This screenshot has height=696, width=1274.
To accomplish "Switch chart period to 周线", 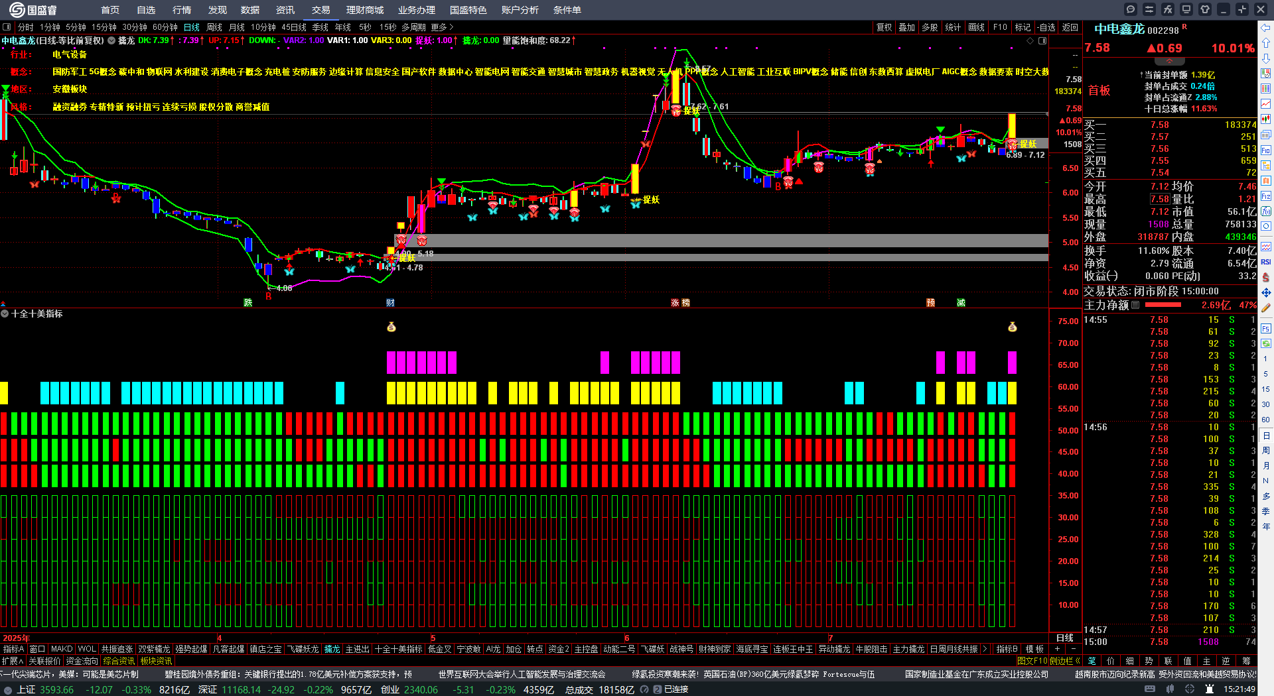I will [214, 27].
